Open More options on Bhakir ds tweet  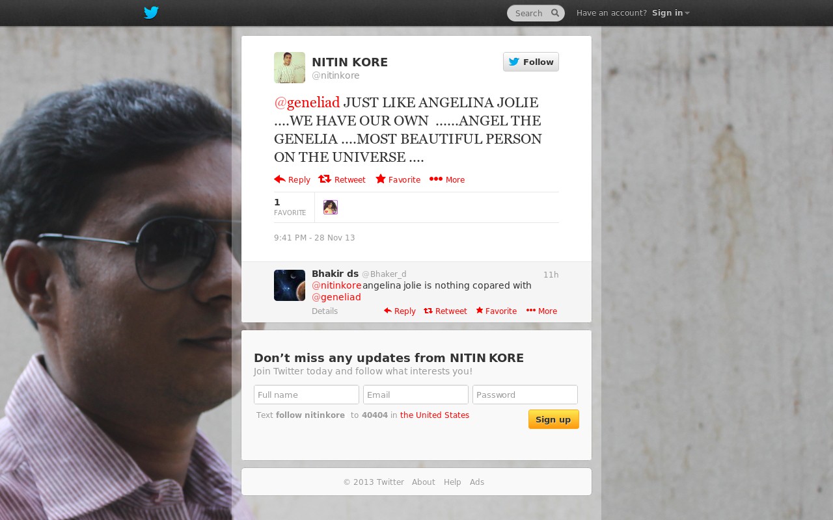[x=541, y=311]
